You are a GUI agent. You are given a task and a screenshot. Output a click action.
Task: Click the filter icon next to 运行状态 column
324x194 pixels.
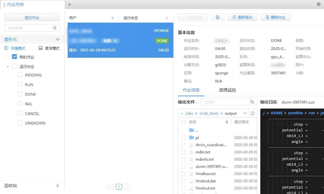point(167,18)
